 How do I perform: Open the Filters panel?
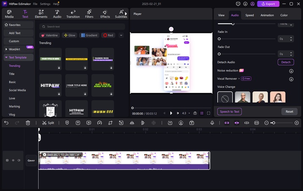tap(89, 14)
